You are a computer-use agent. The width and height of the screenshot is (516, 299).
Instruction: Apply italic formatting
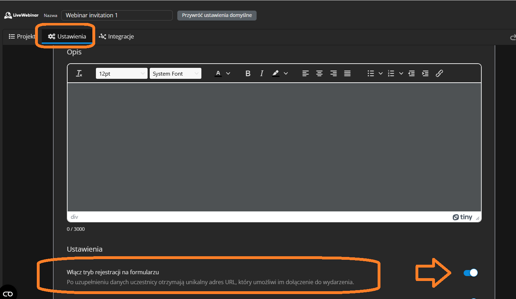tap(262, 74)
